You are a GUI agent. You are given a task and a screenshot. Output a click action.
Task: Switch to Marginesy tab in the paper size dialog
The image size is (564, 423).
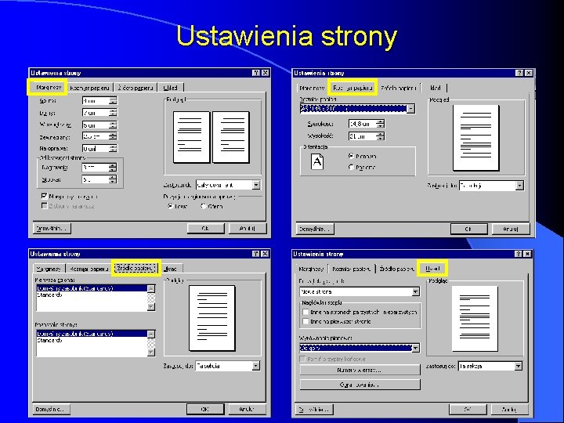click(312, 88)
